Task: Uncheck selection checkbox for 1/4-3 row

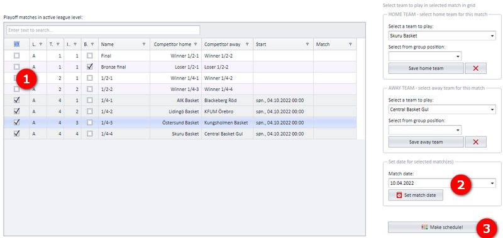Action: [17, 123]
